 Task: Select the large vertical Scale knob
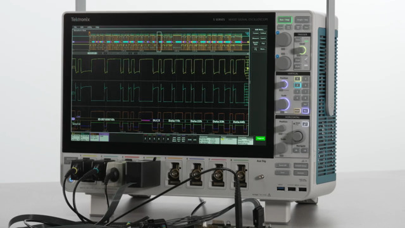pos(283,104)
